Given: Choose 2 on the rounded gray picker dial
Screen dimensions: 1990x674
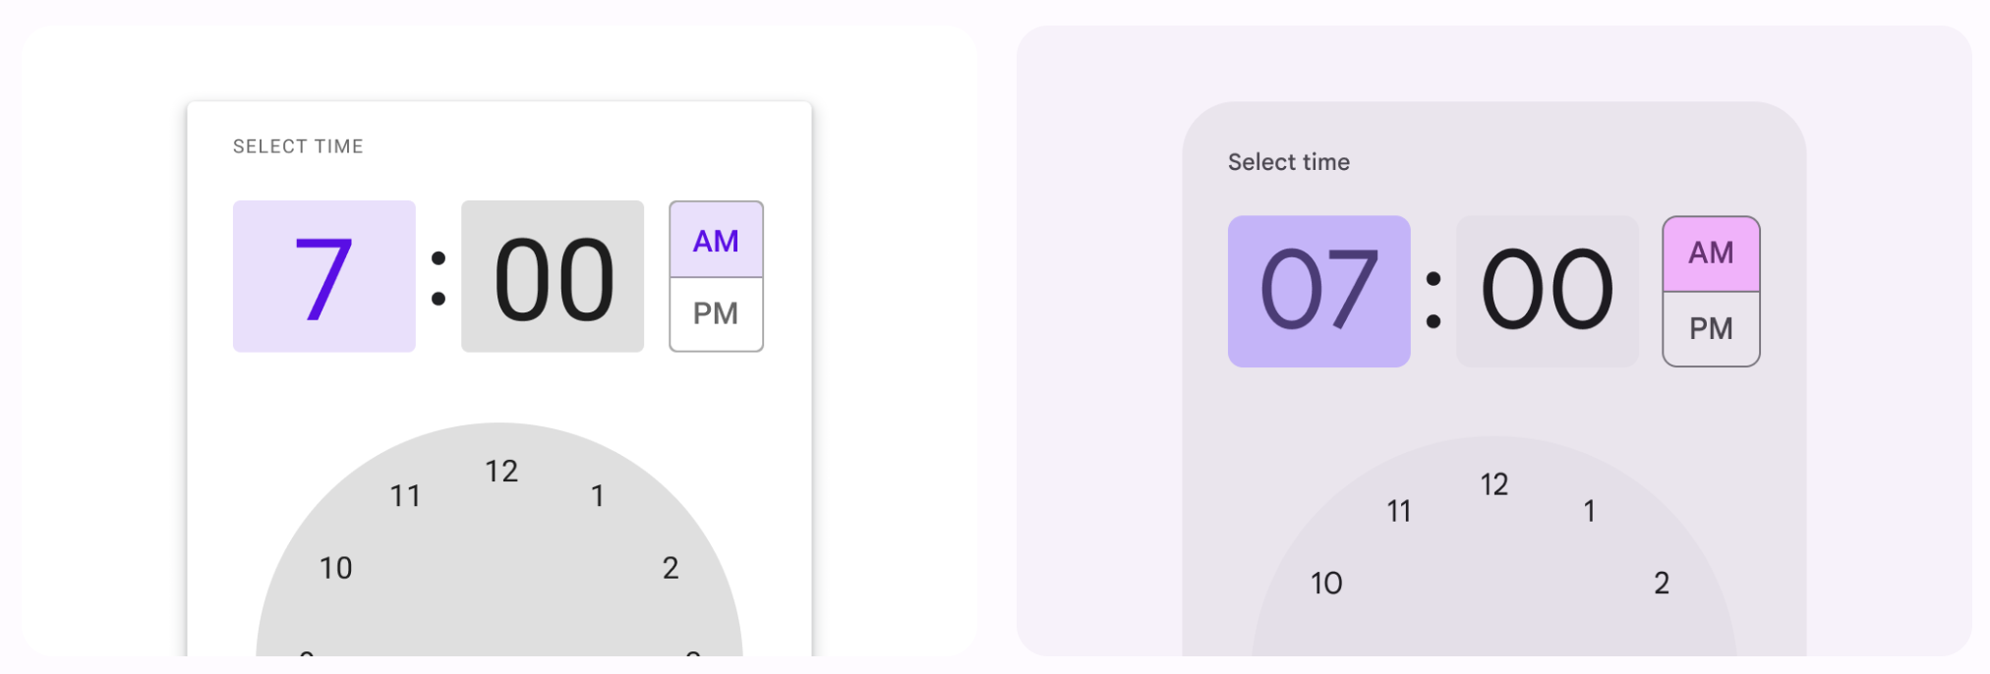Looking at the screenshot, I should click(x=1662, y=584).
